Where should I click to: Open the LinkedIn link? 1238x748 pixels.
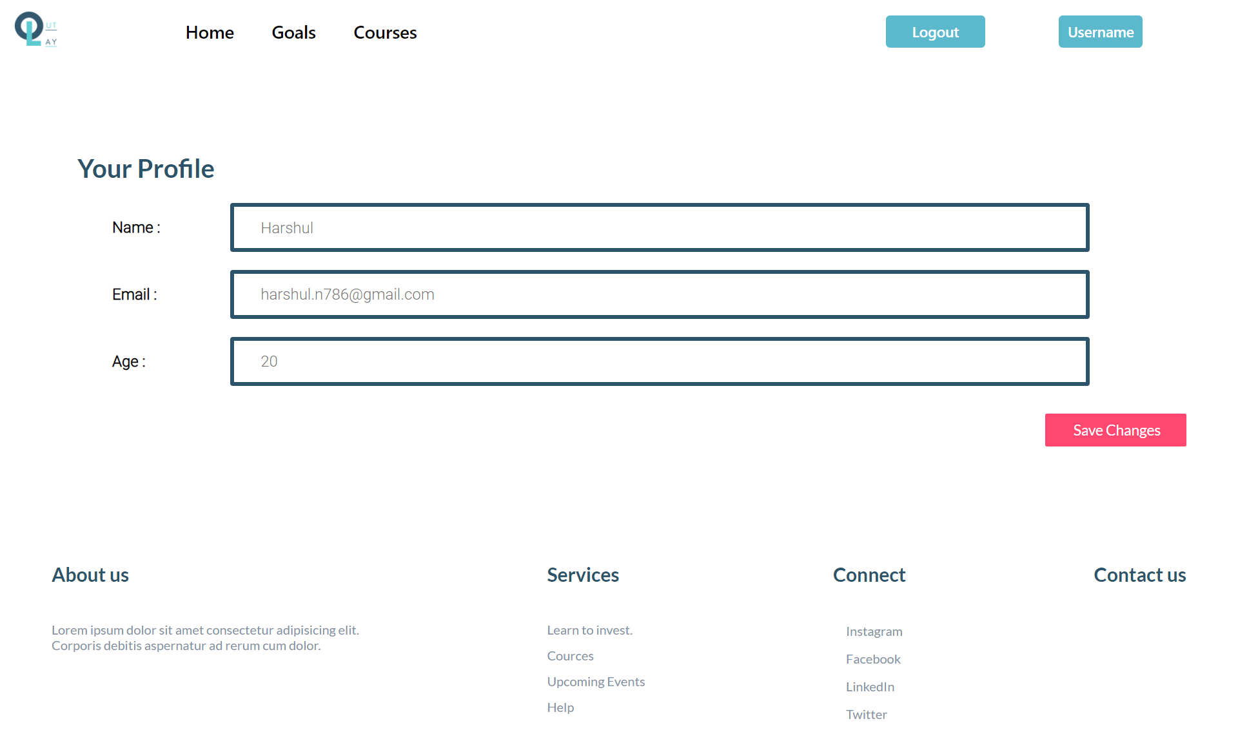(x=870, y=687)
